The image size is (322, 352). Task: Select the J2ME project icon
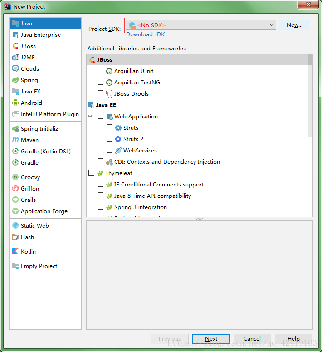15,58
